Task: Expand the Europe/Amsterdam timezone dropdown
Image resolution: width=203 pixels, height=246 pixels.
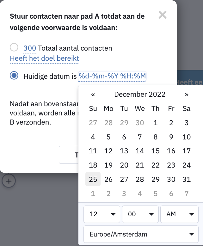Action: click(x=141, y=234)
